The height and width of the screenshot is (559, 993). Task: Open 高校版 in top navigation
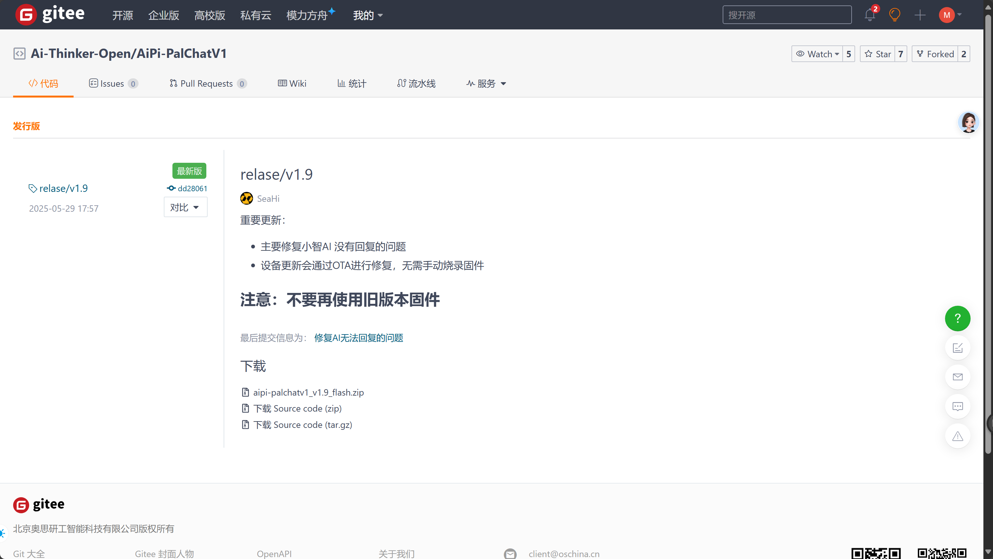210,15
